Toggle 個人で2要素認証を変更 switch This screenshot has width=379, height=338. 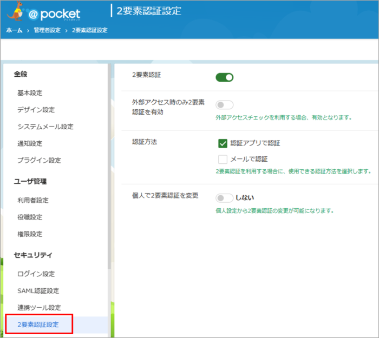click(x=224, y=198)
